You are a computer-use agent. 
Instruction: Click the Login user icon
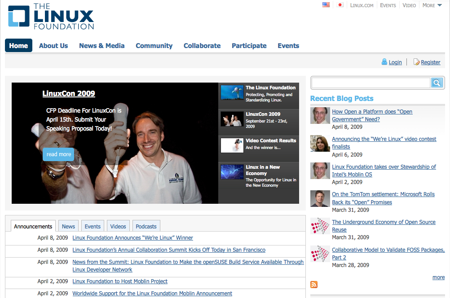click(x=384, y=61)
